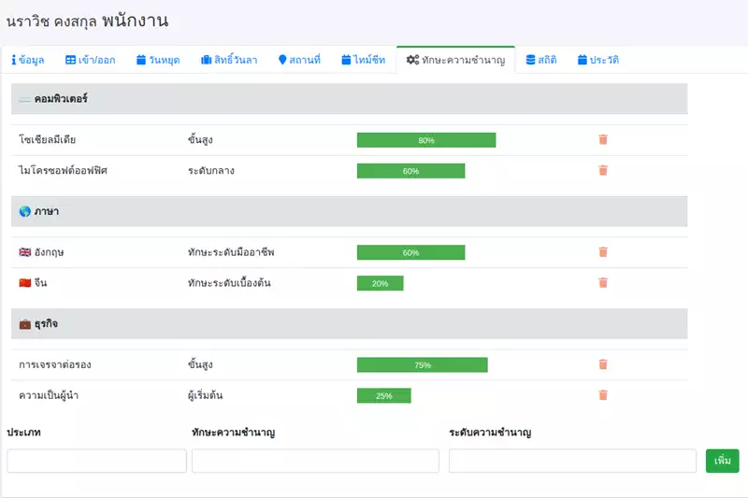Viewport: 748px width, 498px height.
Task: Delete the การเจรจาต่อรอง skill
Action: [603, 364]
